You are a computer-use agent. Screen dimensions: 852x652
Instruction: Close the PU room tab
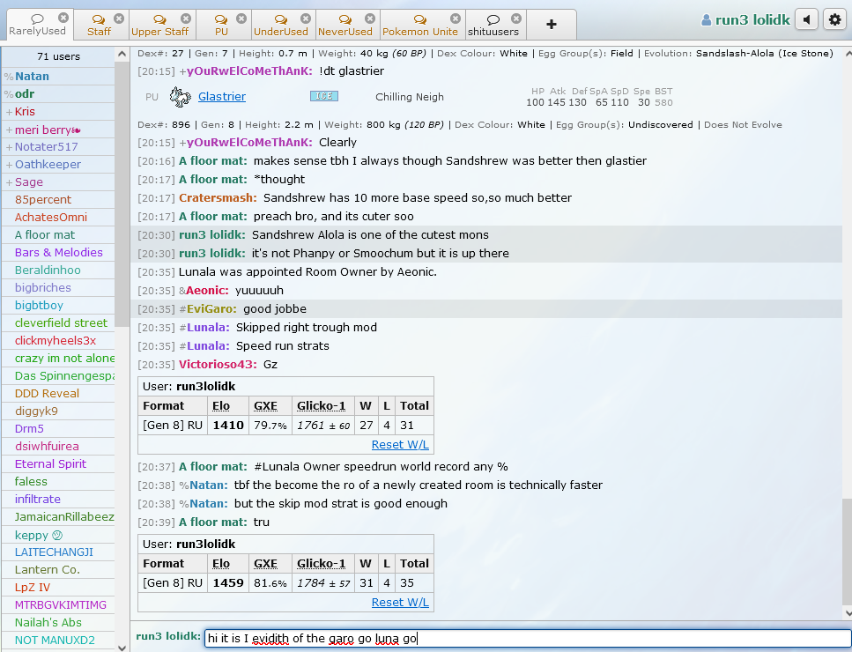click(243, 19)
